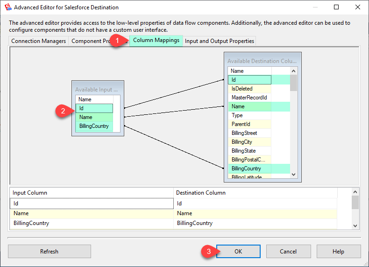The height and width of the screenshot is (267, 369).
Task: Select BillingCountry cell under Input Column grid
Action: pos(92,223)
